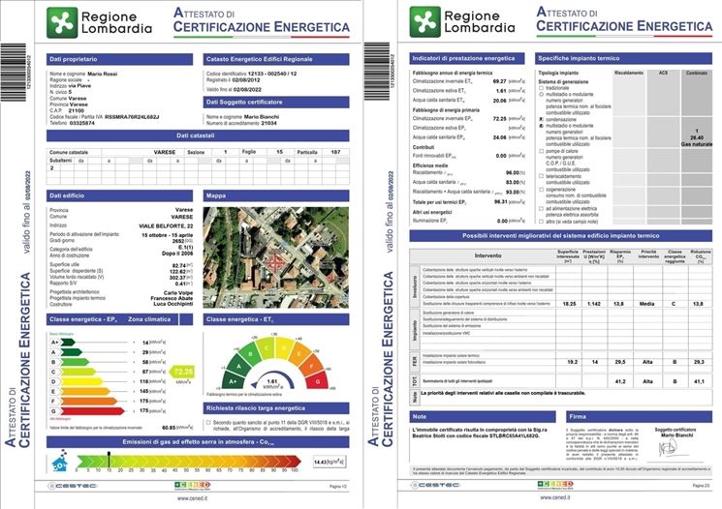This screenshot has width=722, height=509.
Task: Tick the targa energetica request checkbox
Action: pyautogui.click(x=208, y=422)
